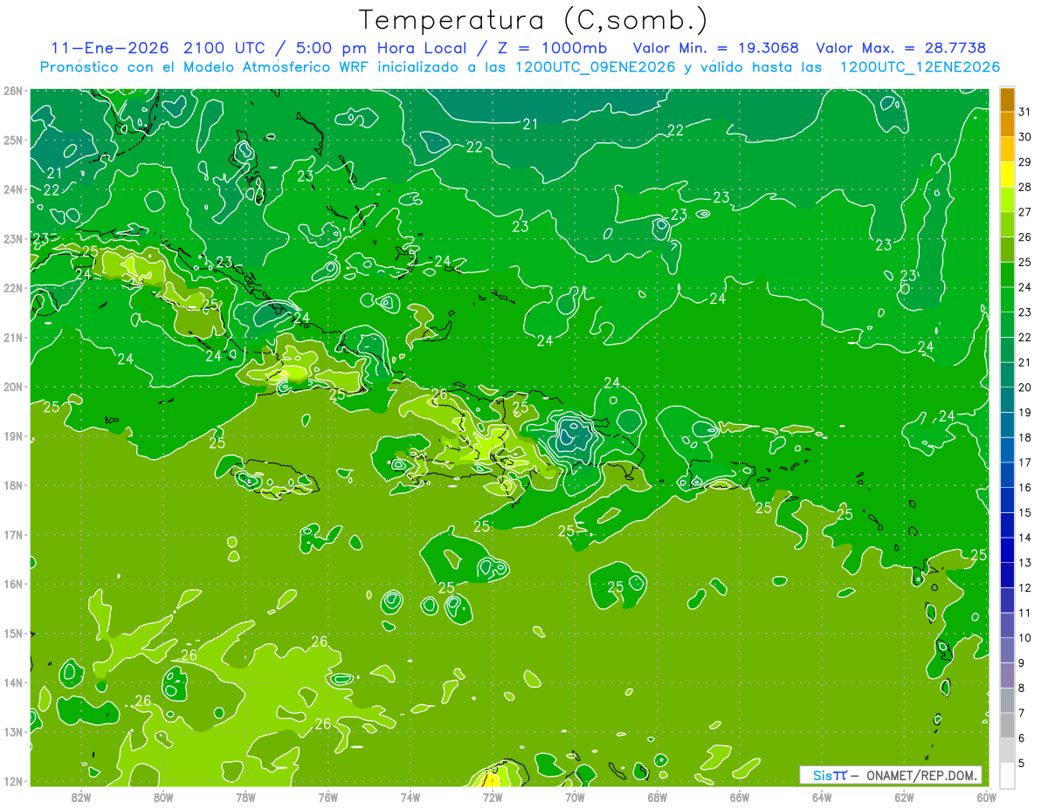Select Valor Min. = 19.3068
1048x809 pixels.
(x=716, y=47)
